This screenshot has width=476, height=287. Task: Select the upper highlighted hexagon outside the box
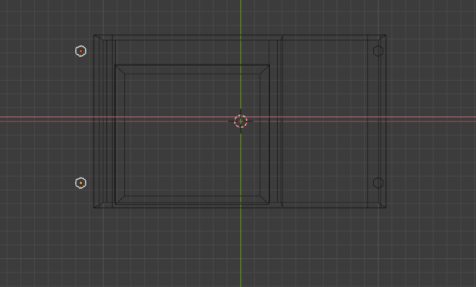tap(81, 51)
